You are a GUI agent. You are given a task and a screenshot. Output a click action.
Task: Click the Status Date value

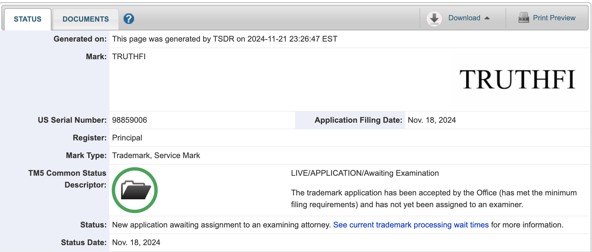coord(136,243)
